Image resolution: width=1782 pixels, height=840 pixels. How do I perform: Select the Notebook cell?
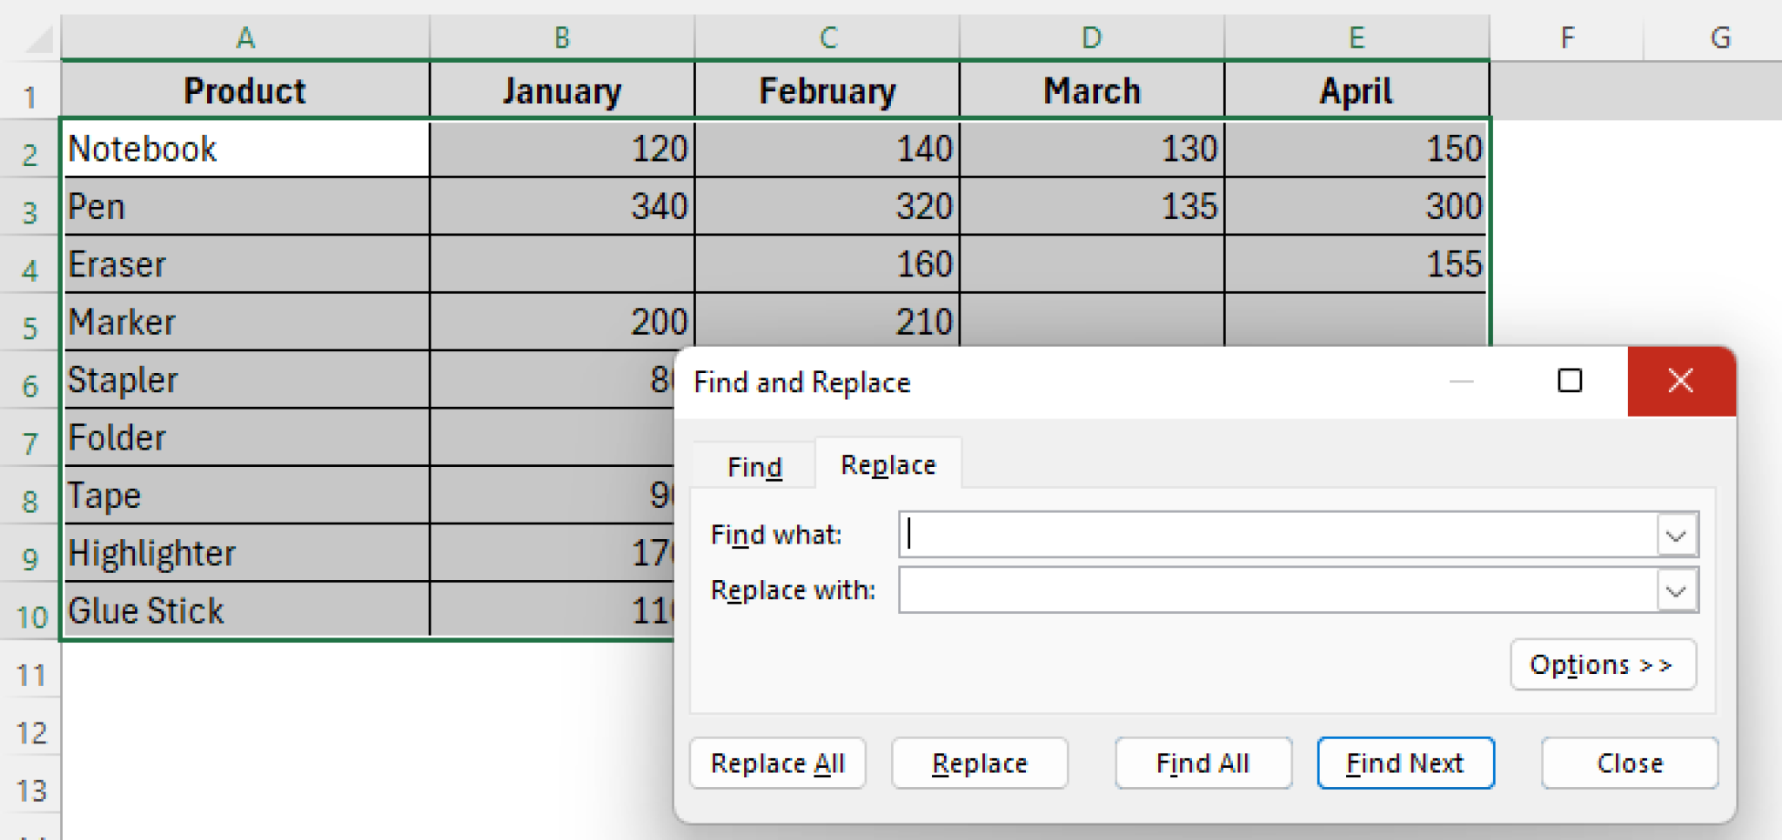(x=246, y=149)
